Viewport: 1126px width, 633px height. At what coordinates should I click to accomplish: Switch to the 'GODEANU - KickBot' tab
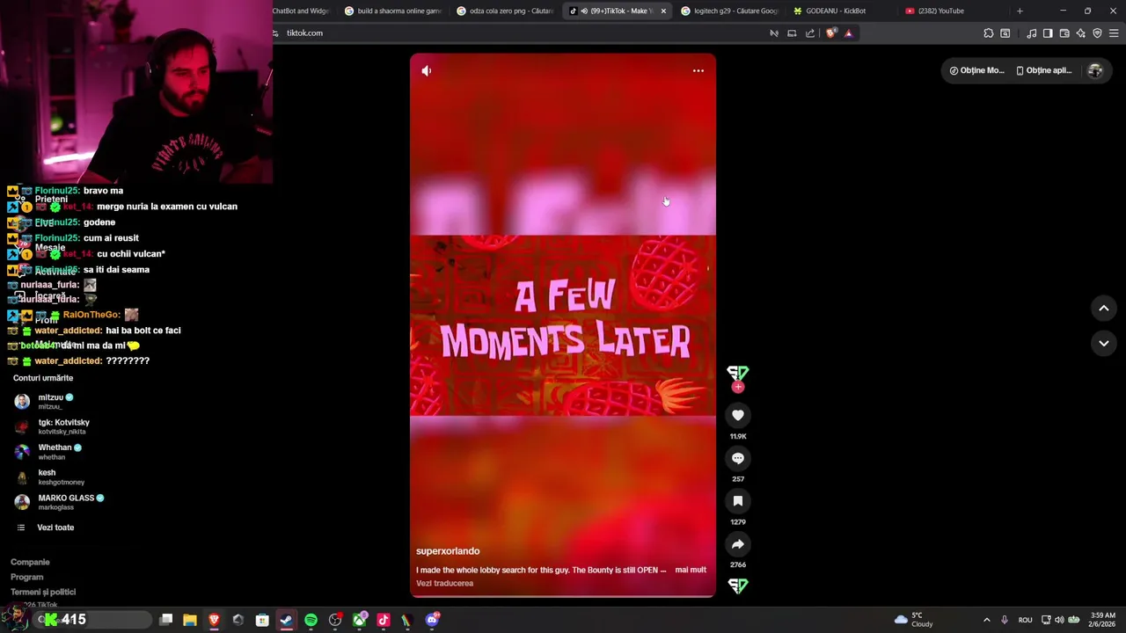coord(842,11)
